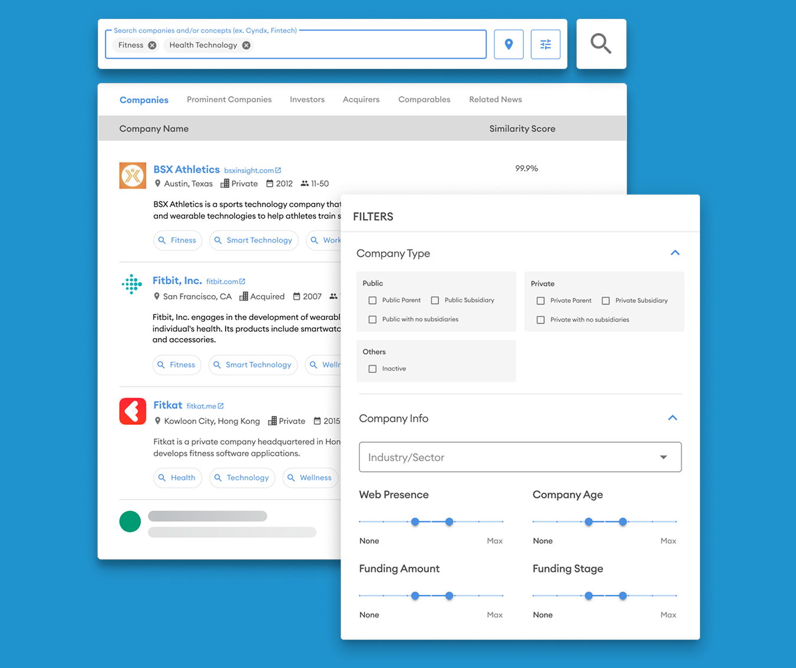Click the Fitbit dotted logo
The width and height of the screenshot is (796, 668).
(x=132, y=284)
